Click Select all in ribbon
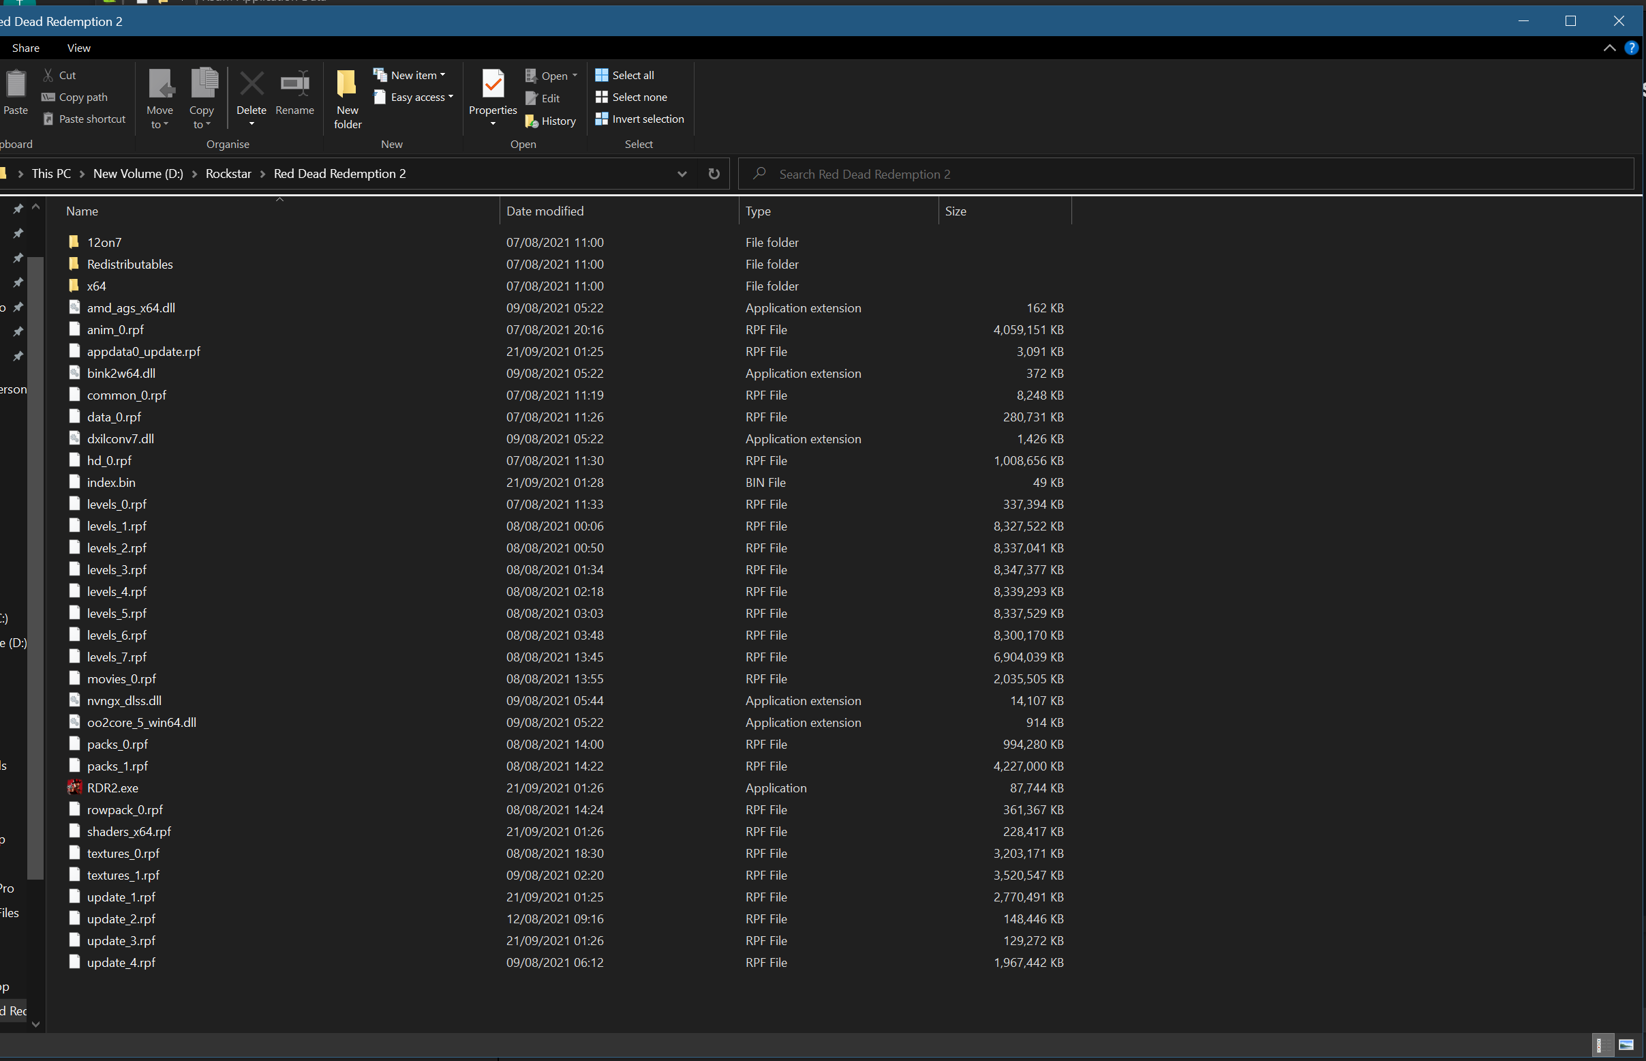The height and width of the screenshot is (1061, 1646). click(624, 75)
